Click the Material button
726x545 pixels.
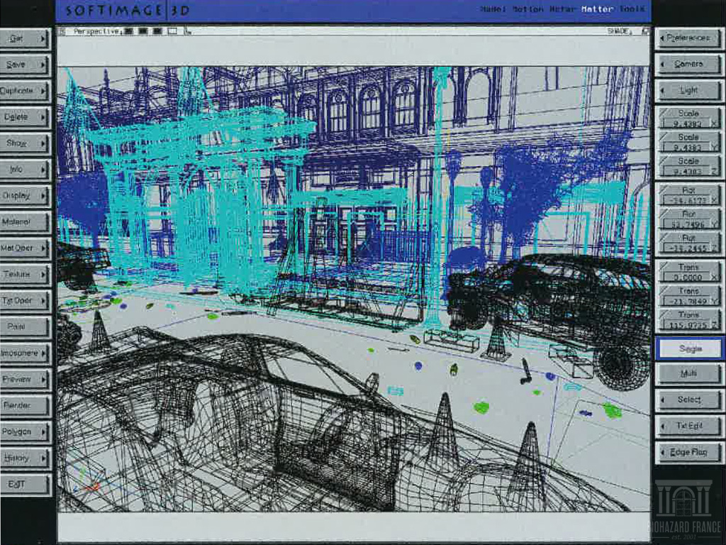[x=25, y=222]
